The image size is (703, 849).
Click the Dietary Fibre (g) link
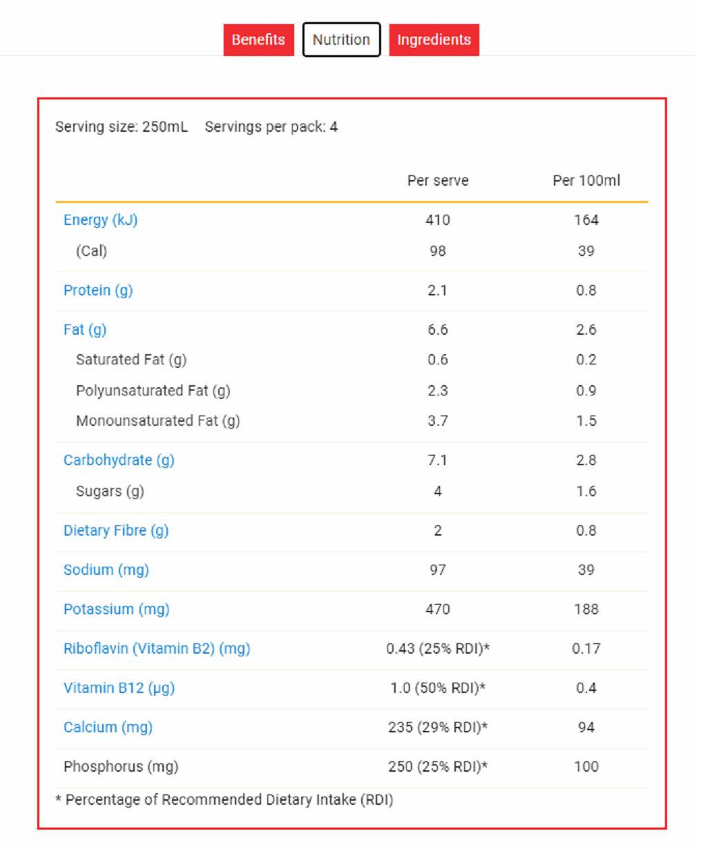point(116,531)
